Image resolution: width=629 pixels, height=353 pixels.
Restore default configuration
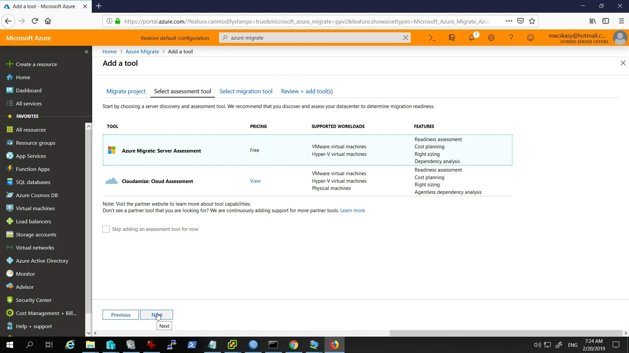tap(175, 38)
